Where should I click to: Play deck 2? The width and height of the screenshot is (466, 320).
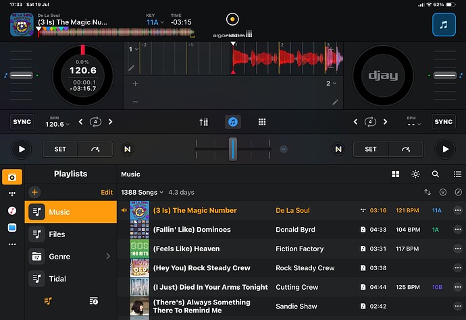click(x=445, y=149)
